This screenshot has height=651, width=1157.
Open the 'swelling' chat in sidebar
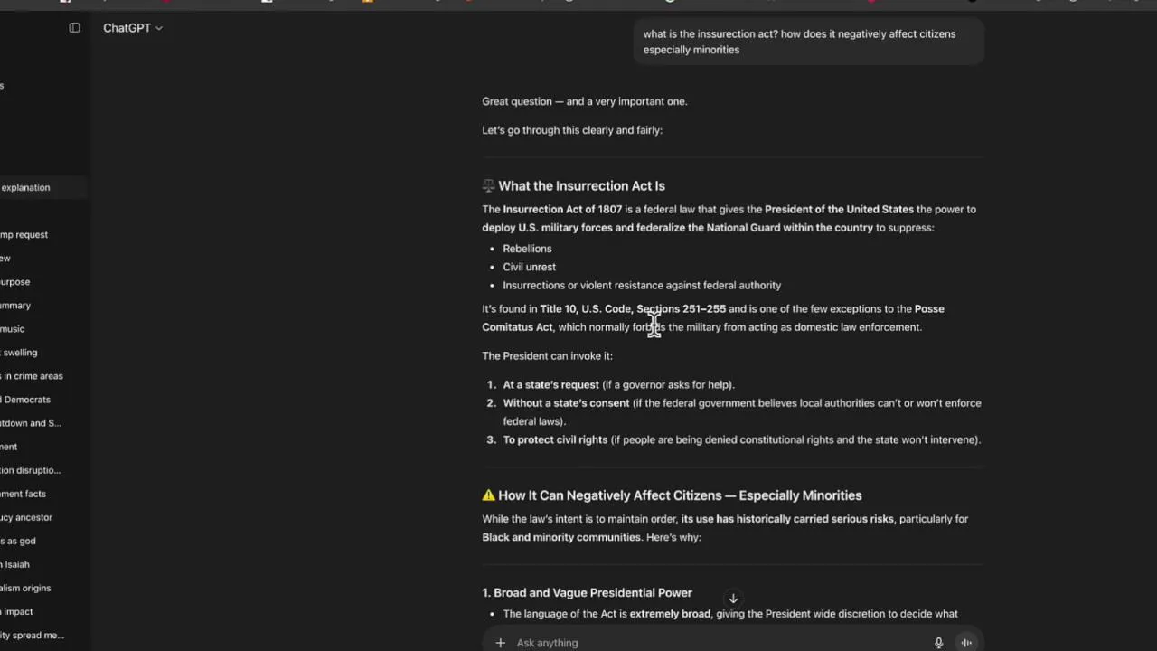click(x=42, y=352)
